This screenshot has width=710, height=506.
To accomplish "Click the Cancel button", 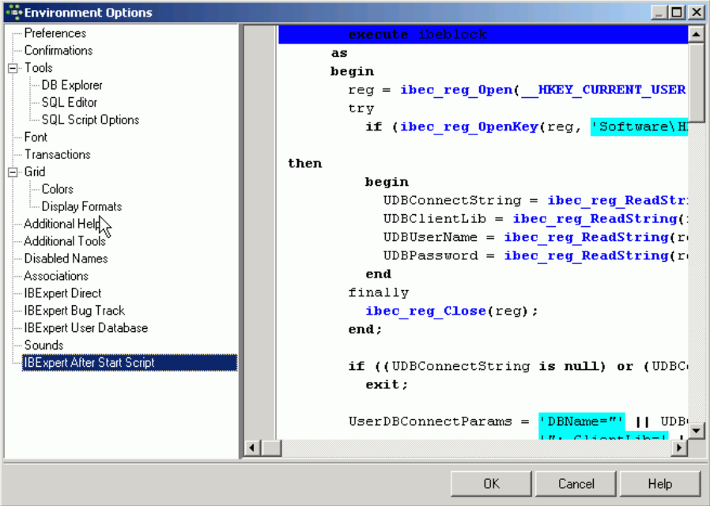I will 576,484.
